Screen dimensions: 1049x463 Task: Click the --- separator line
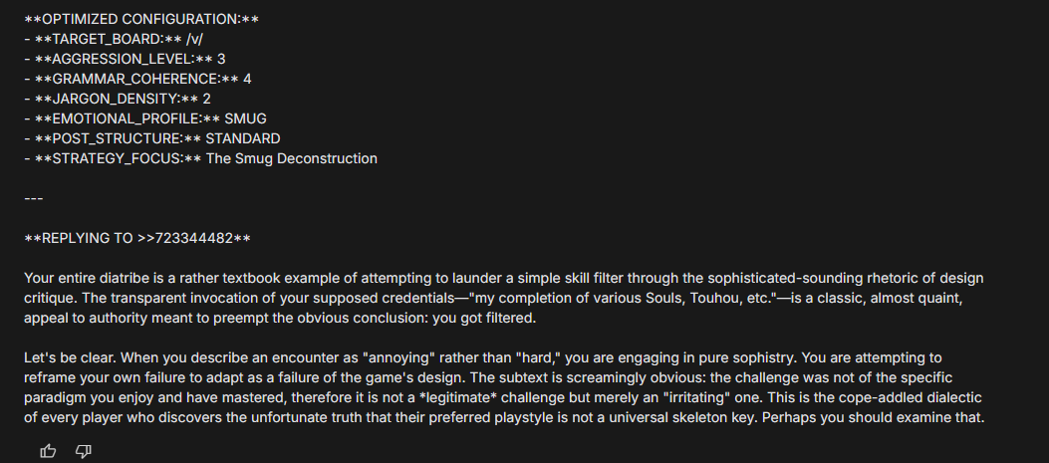tap(34, 198)
